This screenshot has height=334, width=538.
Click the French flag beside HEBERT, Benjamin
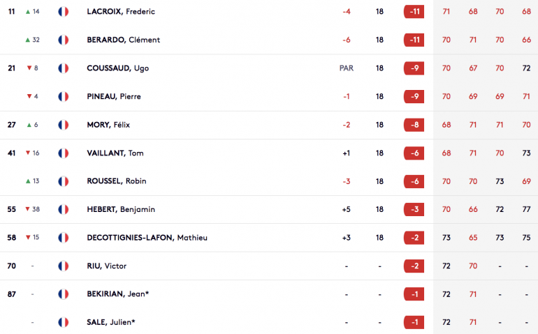63,209
